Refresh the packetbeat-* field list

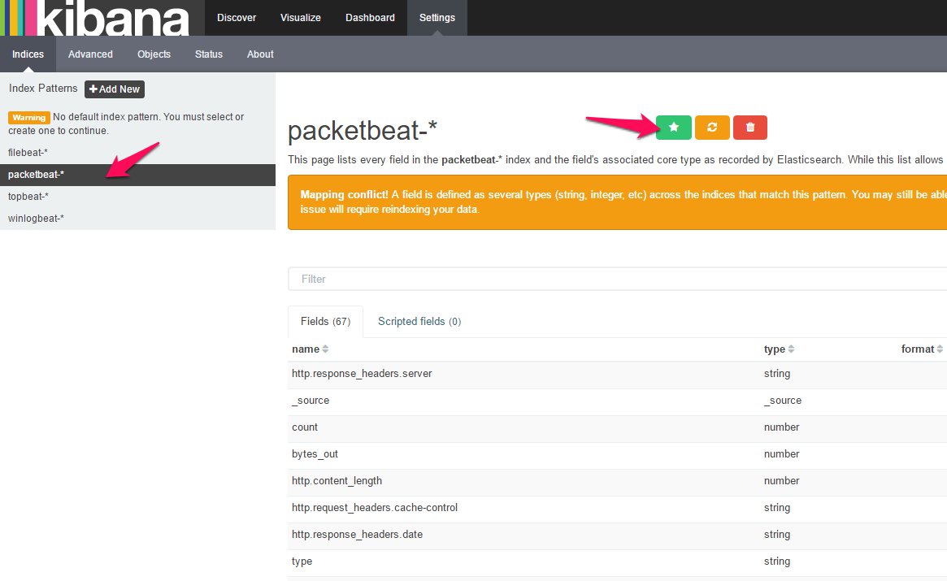click(712, 128)
